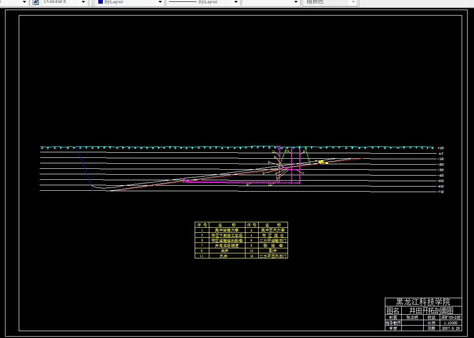Select the drawing name 井田开拓剖面图
The width and height of the screenshot is (474, 338).
(431, 311)
